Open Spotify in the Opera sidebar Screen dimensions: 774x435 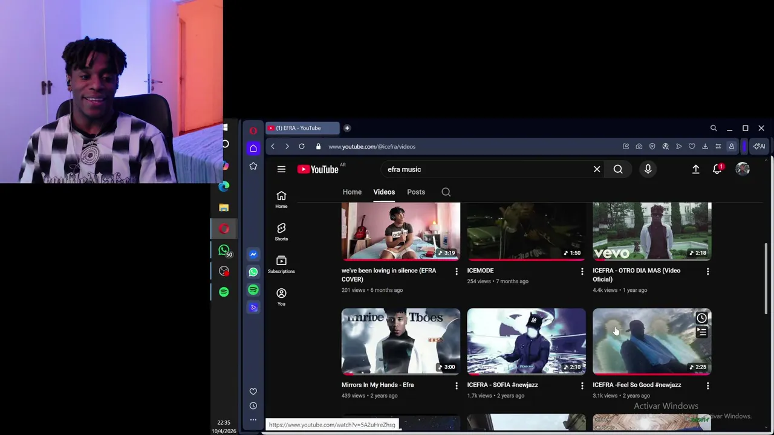tap(253, 290)
